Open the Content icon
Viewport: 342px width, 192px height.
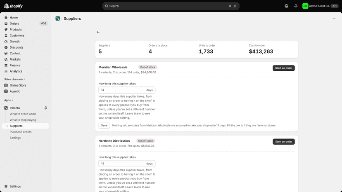point(6,53)
